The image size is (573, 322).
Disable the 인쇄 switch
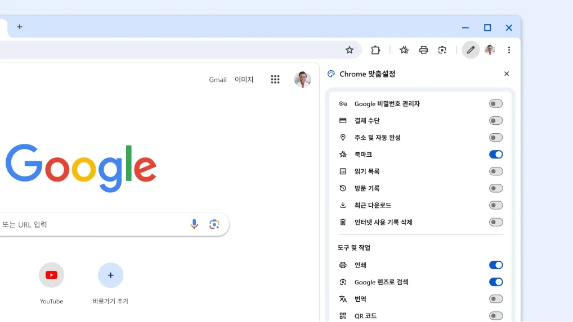tap(496, 265)
